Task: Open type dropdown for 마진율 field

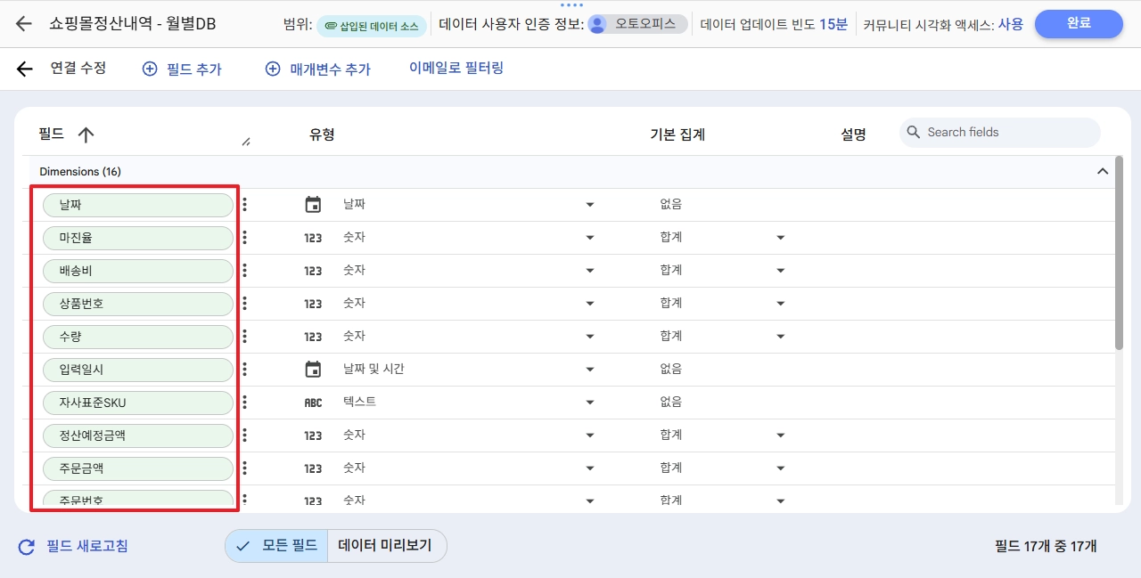Action: (x=589, y=238)
